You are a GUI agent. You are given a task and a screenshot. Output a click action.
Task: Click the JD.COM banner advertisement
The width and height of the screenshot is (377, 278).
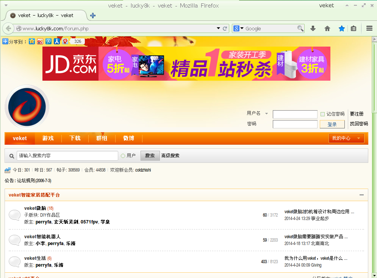pyautogui.click(x=186, y=64)
